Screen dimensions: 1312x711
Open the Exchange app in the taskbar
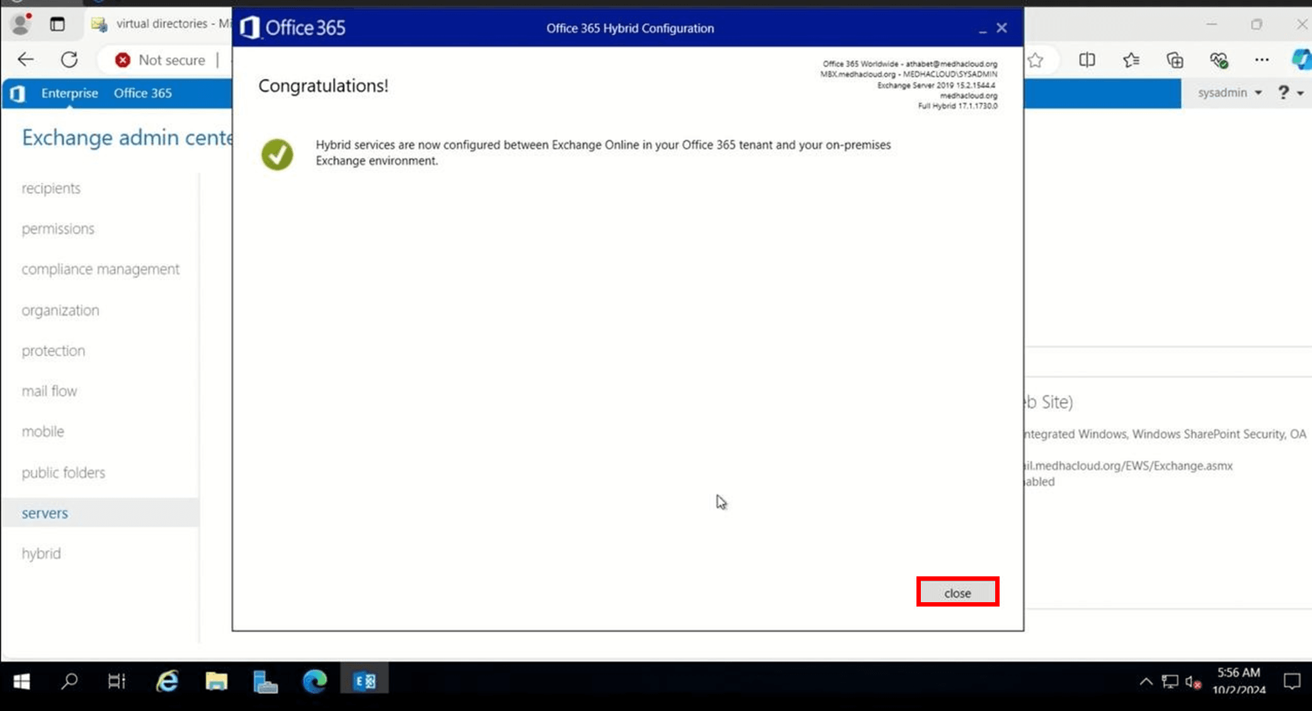tap(365, 681)
